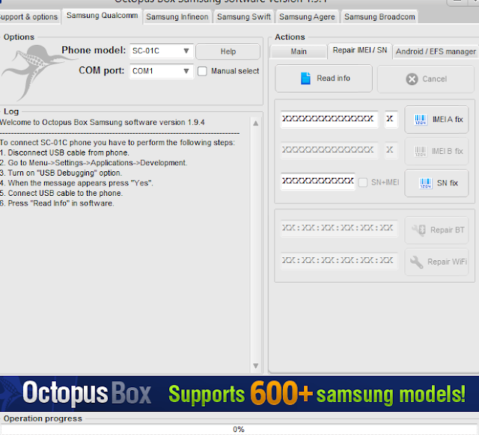This screenshot has height=435, width=479.
Task: Click the Repair BT wrench icon
Action: pos(418,229)
